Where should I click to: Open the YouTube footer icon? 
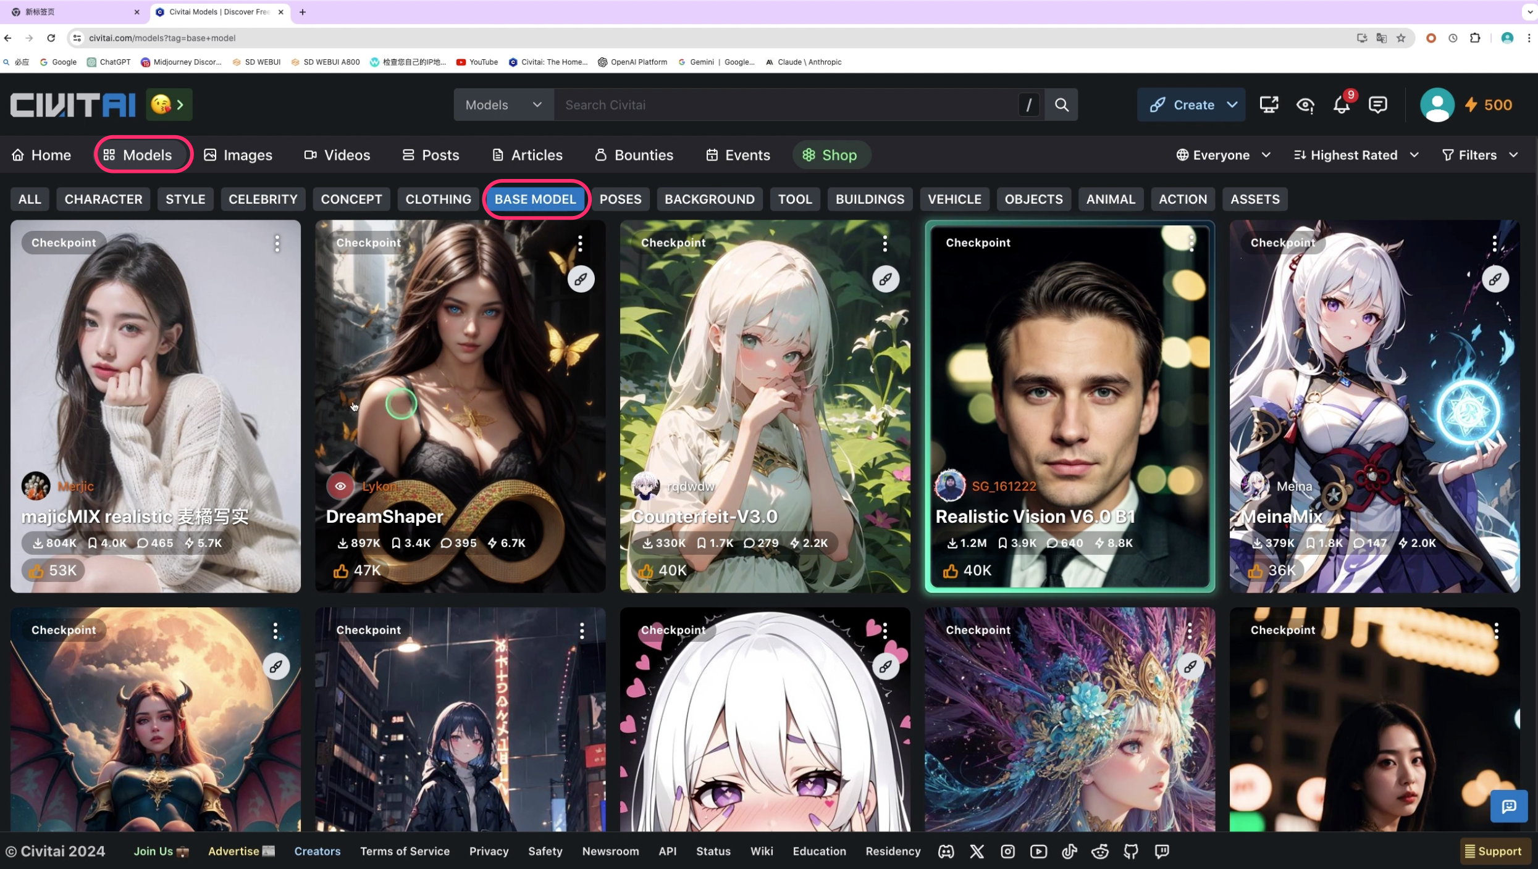point(1038,852)
